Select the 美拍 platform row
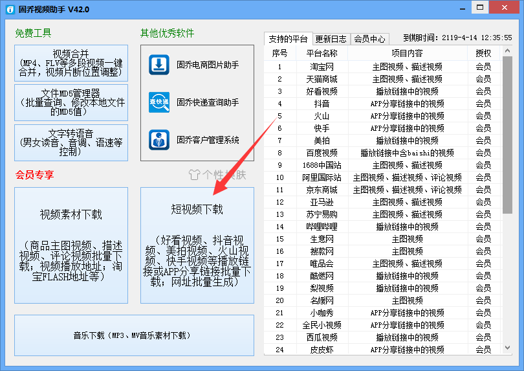Image resolution: width=524 pixels, height=371 pixels. click(x=383, y=141)
